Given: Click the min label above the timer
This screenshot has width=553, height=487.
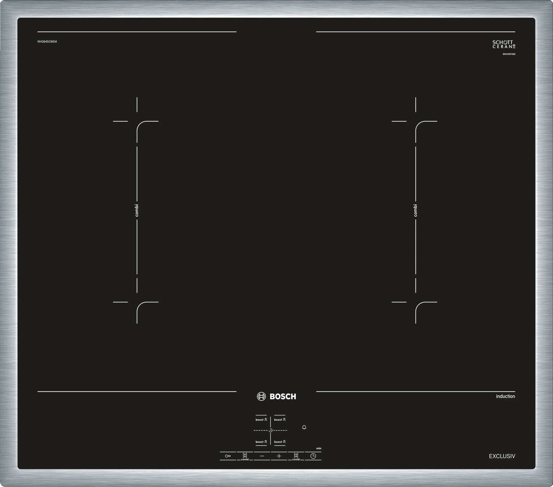Looking at the screenshot, I should (319, 449).
